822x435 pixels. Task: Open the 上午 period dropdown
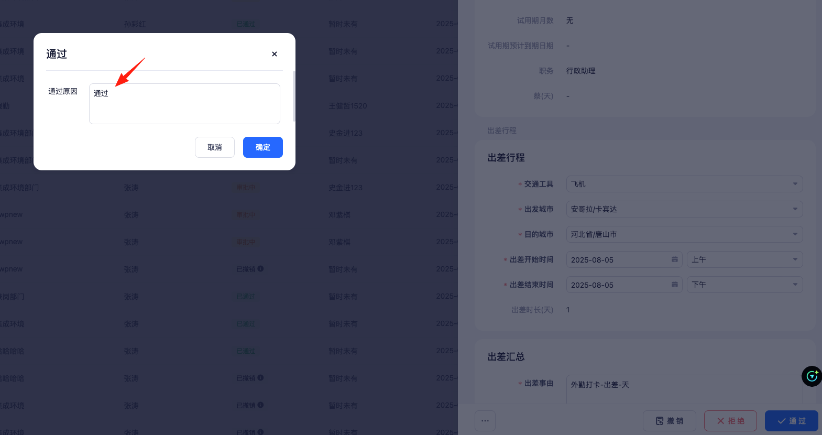pos(744,259)
